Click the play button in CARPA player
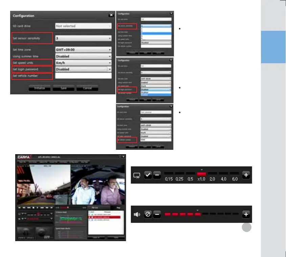Screen dimensions: 286x257 click(37, 208)
